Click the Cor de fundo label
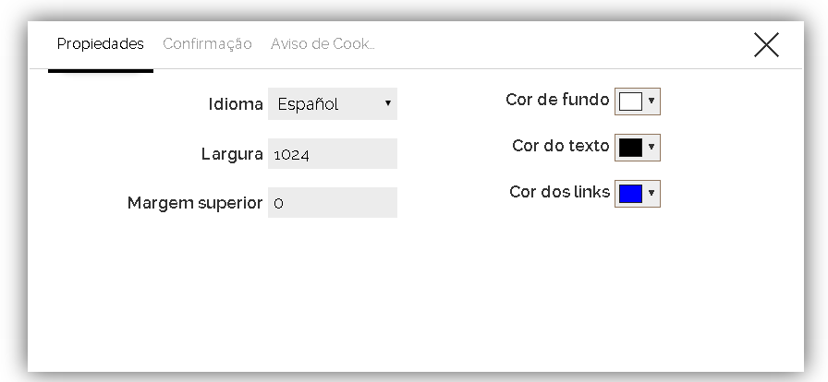Image resolution: width=828 pixels, height=382 pixels. [x=557, y=100]
